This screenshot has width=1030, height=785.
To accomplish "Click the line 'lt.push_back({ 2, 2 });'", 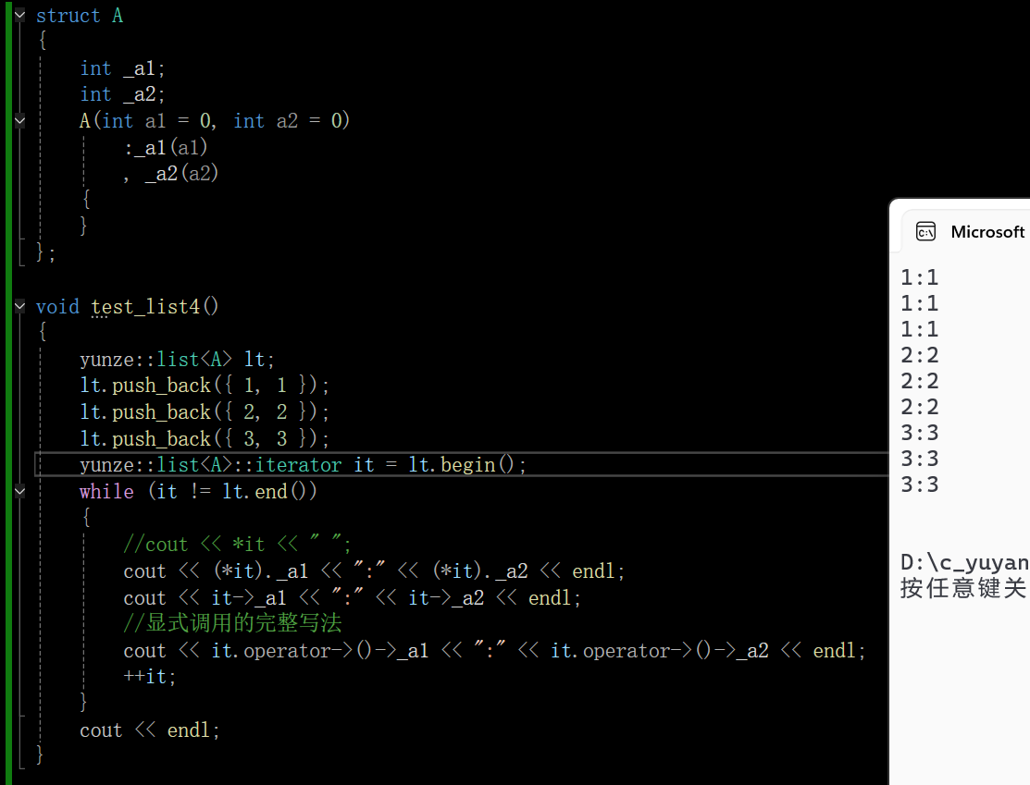I will [205, 412].
